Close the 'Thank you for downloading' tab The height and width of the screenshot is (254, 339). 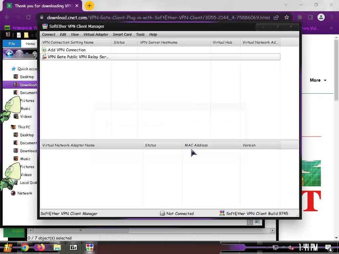[77, 6]
